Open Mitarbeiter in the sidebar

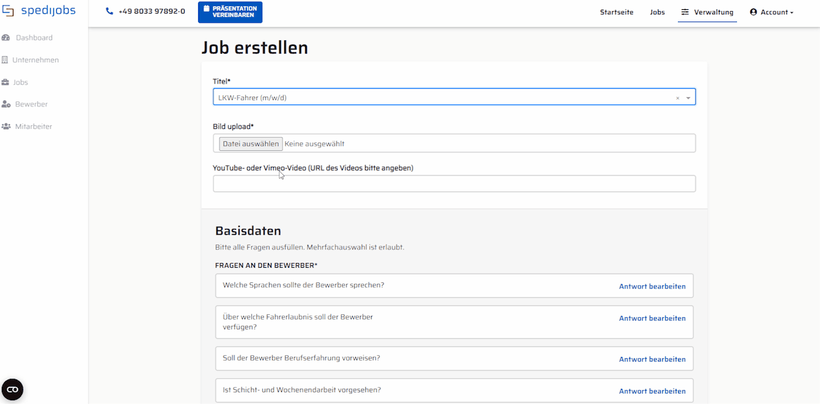point(33,127)
